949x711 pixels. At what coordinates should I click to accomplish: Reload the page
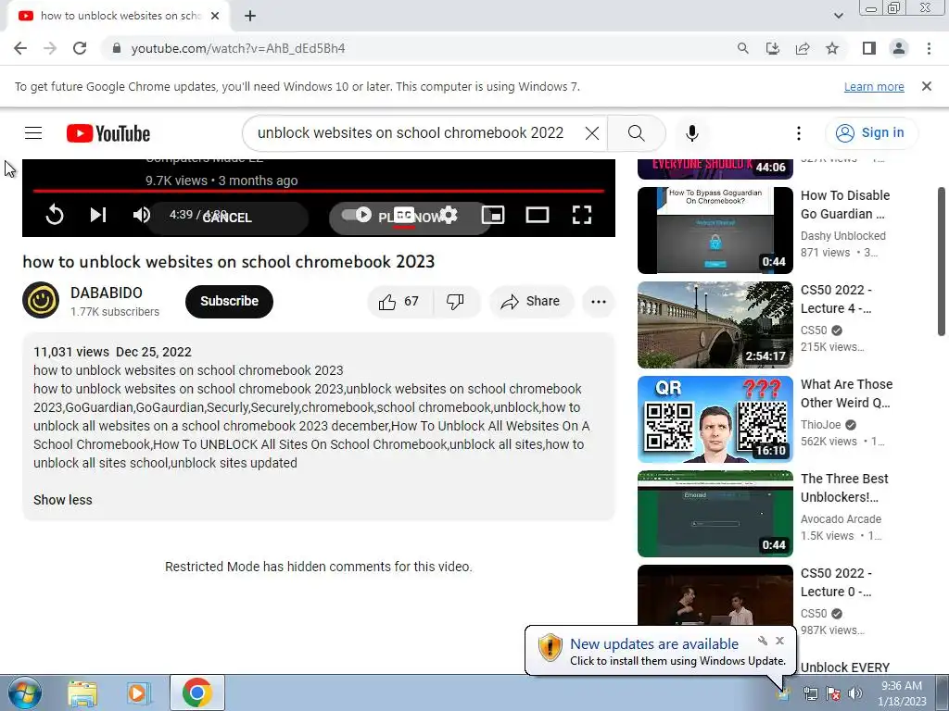[x=80, y=48]
